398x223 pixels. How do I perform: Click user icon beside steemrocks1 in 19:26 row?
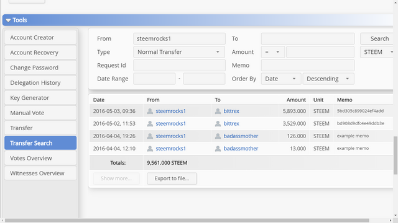tap(150, 136)
